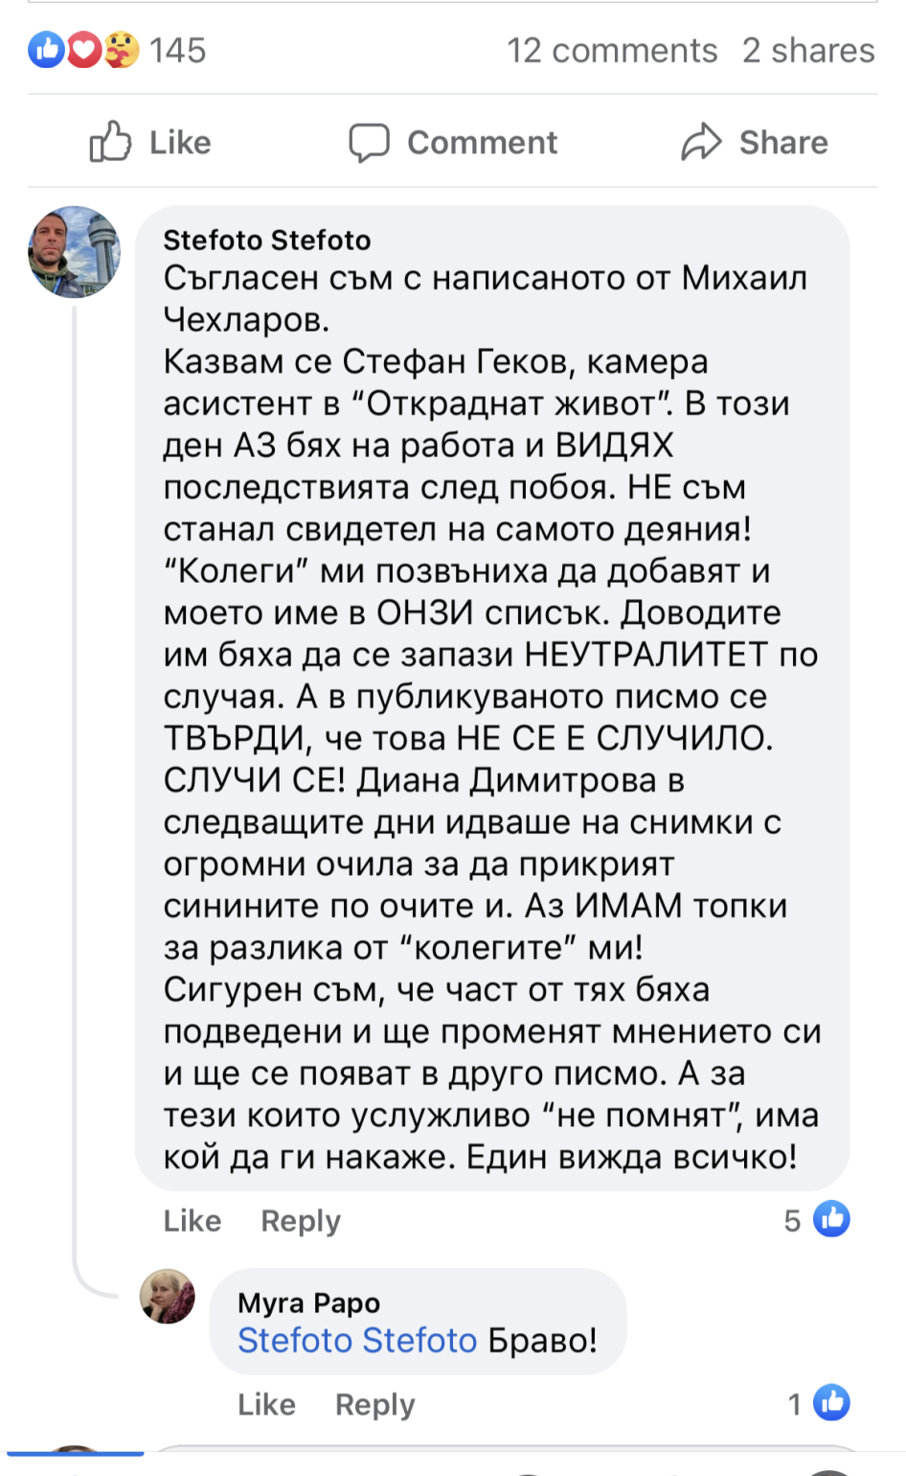Open Myra Papo's profile picture
The image size is (906, 1476).
coord(168,1297)
